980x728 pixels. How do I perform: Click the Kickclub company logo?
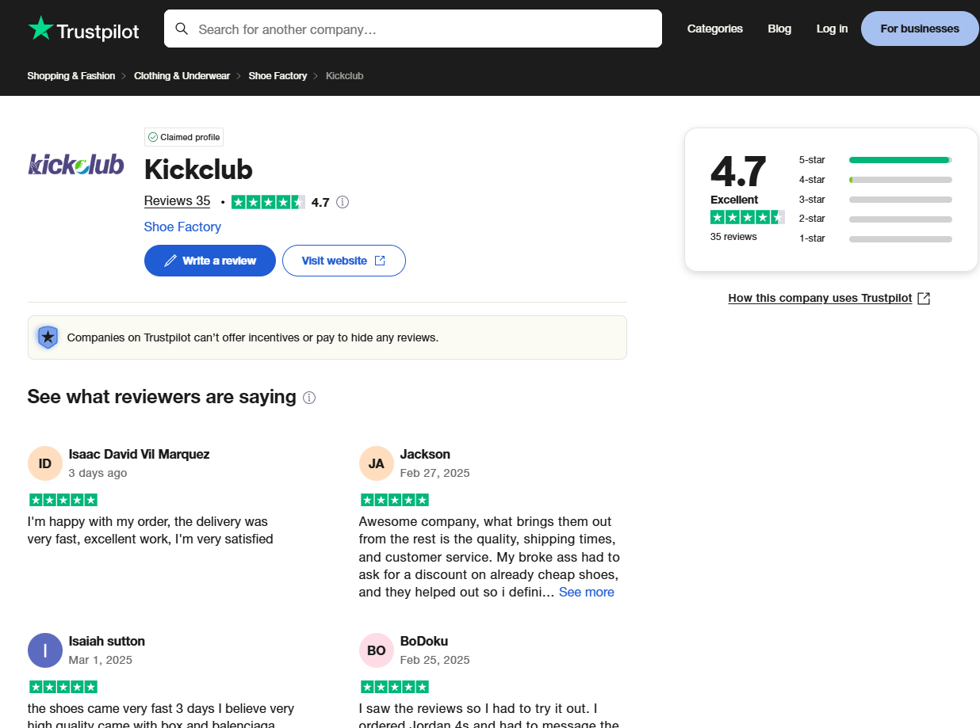pos(76,164)
